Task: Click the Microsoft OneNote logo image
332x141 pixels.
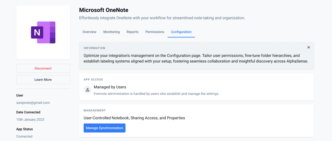Action: 43,32
